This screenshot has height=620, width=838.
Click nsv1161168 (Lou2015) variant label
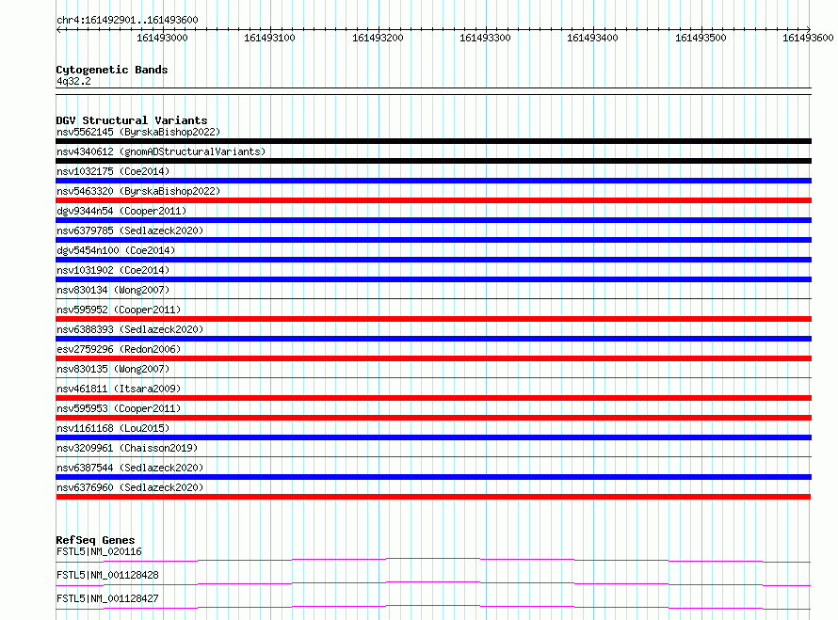click(113, 428)
